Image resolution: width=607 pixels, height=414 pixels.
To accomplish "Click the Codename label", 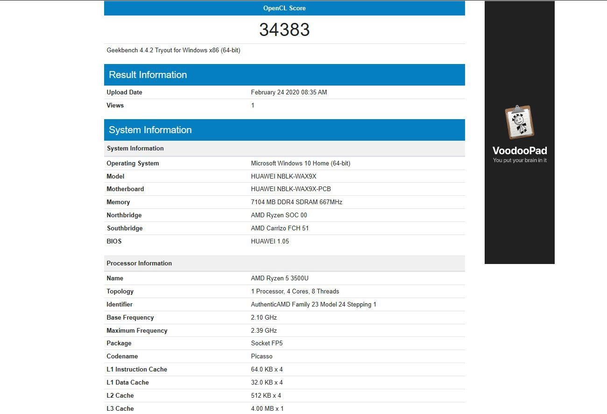I will point(122,356).
